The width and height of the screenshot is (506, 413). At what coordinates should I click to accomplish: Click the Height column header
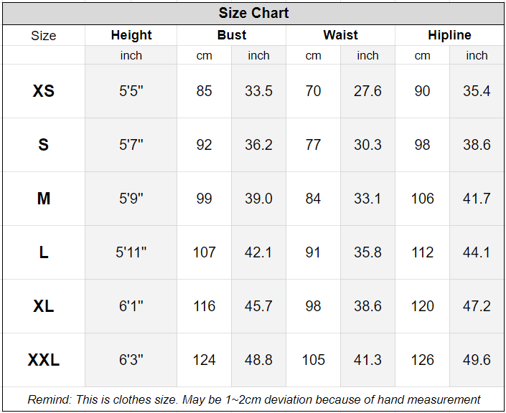click(x=131, y=35)
